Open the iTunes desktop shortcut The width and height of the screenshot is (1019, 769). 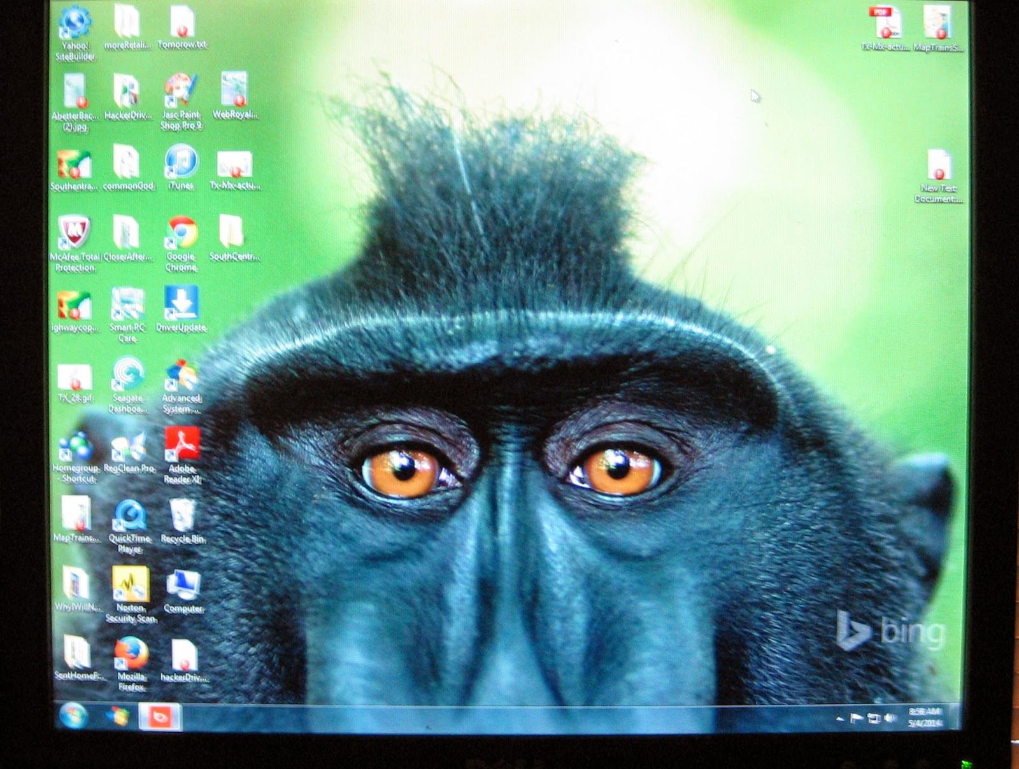point(181,167)
